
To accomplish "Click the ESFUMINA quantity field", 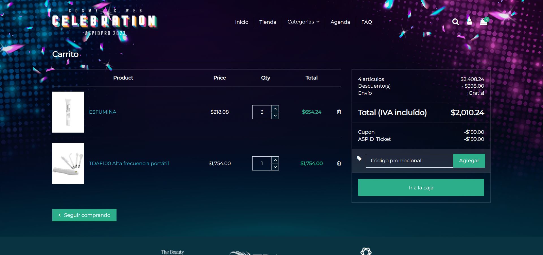I will [x=262, y=112].
